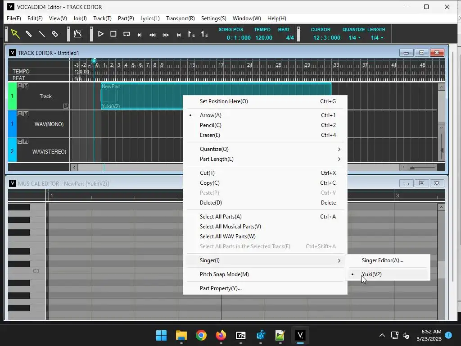The width and height of the screenshot is (461, 346).
Task: Select Eraser(E) in context menu
Action: (265, 135)
